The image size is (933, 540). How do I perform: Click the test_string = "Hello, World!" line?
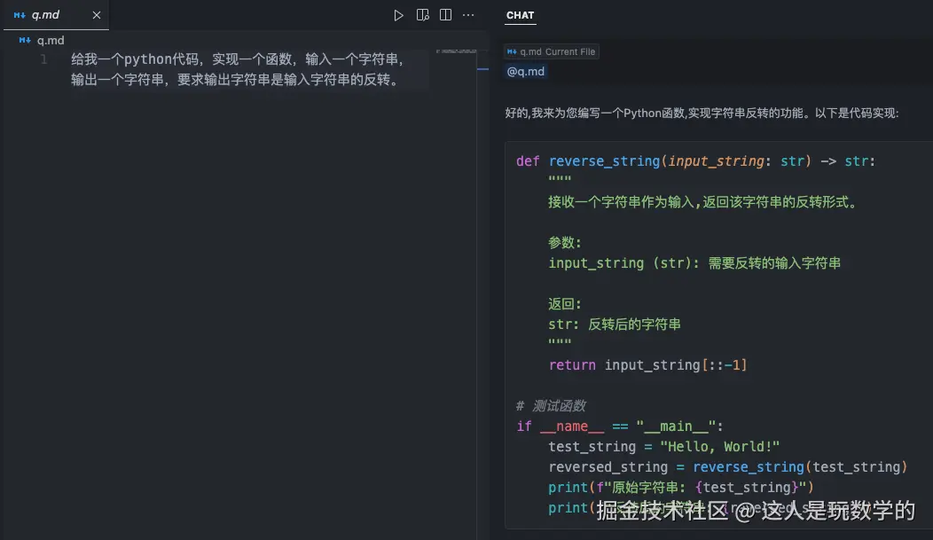[663, 447]
